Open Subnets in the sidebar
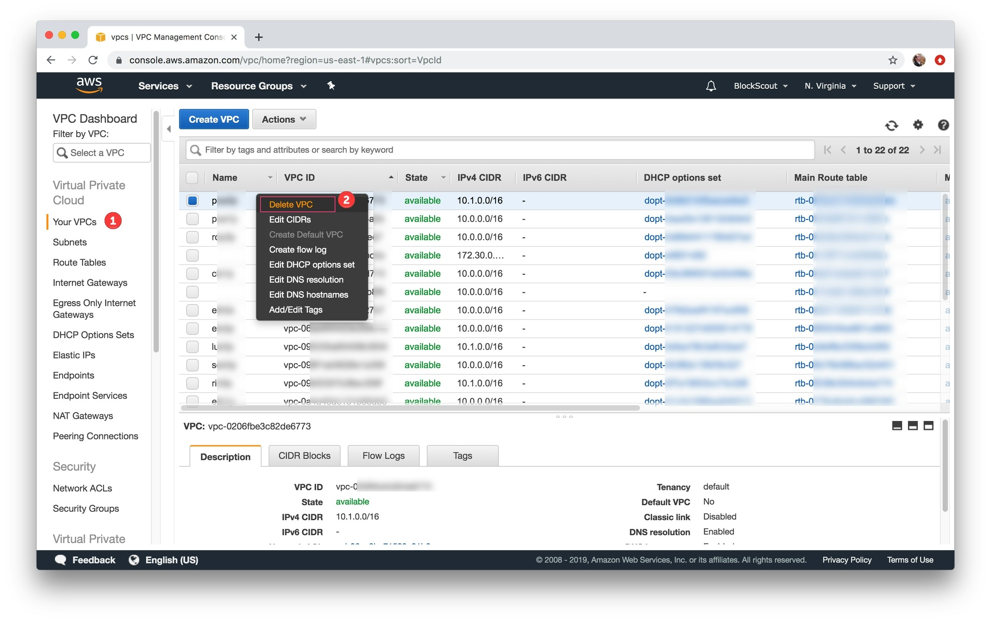This screenshot has width=991, height=622. (70, 242)
